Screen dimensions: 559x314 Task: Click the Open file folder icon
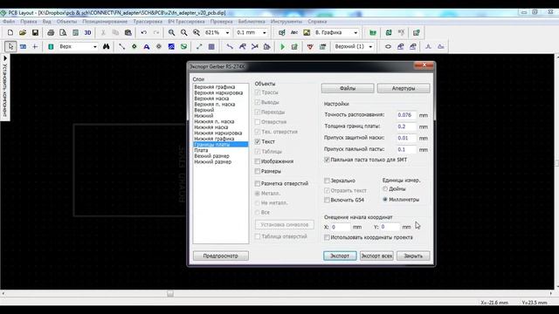[x=23, y=33]
